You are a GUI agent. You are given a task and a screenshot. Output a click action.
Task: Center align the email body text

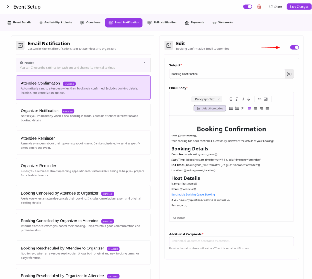pos(255,108)
